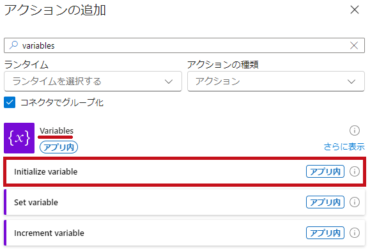Select the Increment variable action

click(185, 233)
